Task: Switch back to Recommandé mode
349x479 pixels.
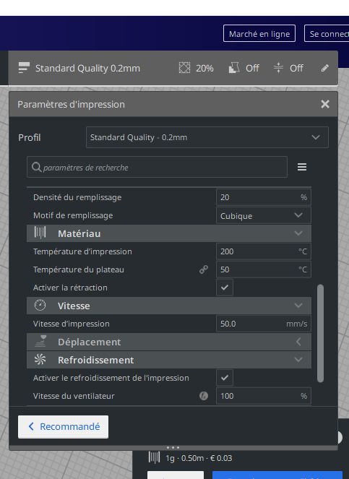Action: pyautogui.click(x=64, y=427)
